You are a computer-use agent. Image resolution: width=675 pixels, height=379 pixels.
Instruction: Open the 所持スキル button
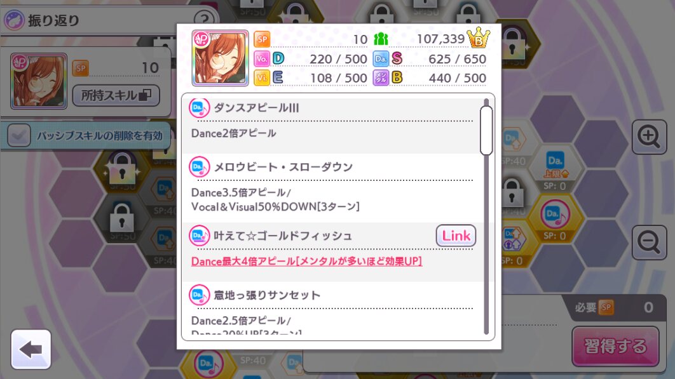point(116,95)
